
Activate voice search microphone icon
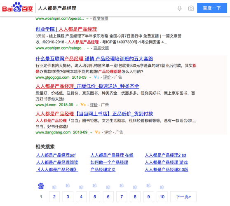180,8
